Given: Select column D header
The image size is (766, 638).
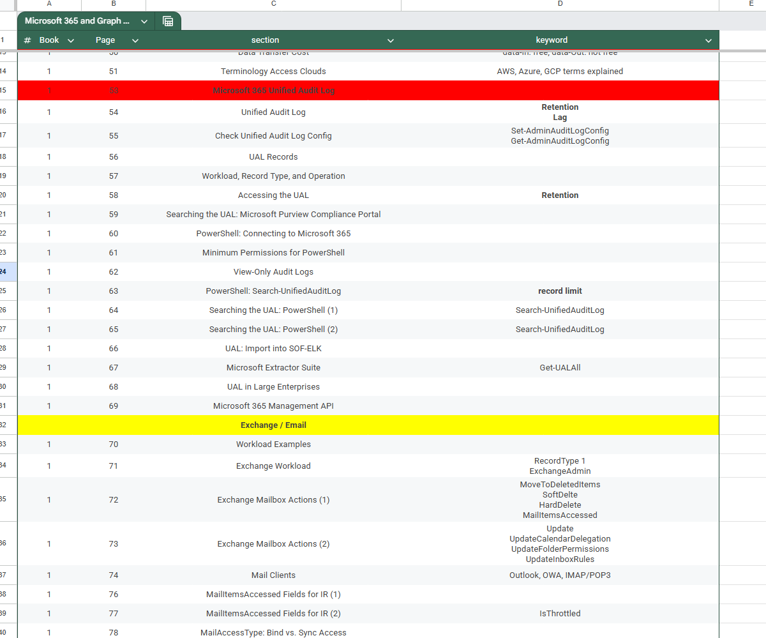Looking at the screenshot, I should (560, 4).
